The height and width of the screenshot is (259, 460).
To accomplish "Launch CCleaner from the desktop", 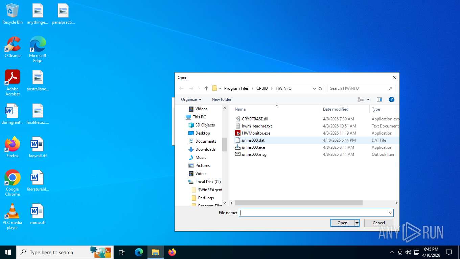I will pos(13,47).
